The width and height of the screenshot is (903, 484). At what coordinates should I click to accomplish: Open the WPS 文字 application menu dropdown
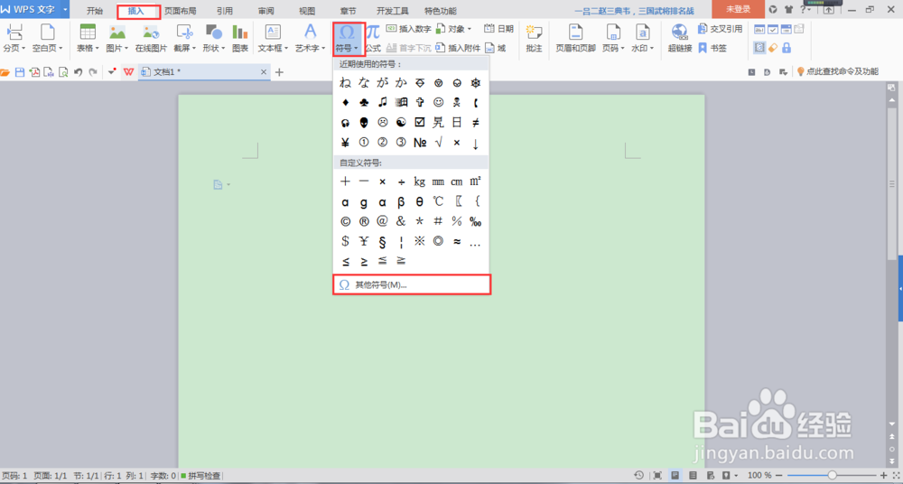coord(64,9)
